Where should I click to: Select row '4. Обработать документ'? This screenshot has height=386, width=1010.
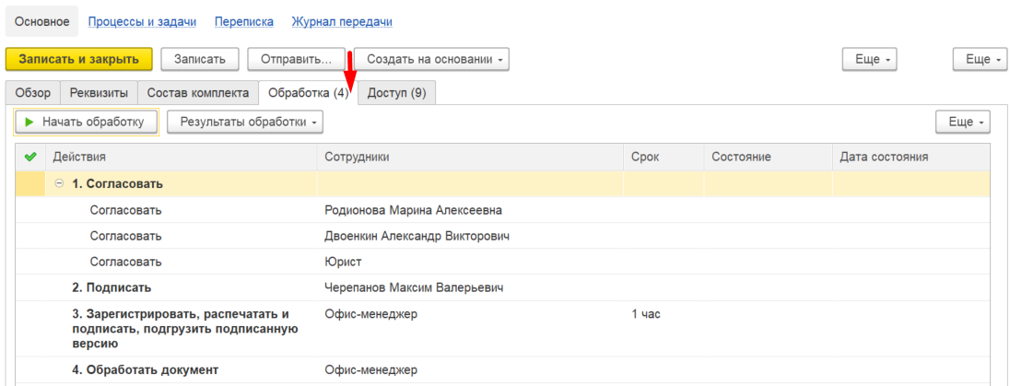502,370
